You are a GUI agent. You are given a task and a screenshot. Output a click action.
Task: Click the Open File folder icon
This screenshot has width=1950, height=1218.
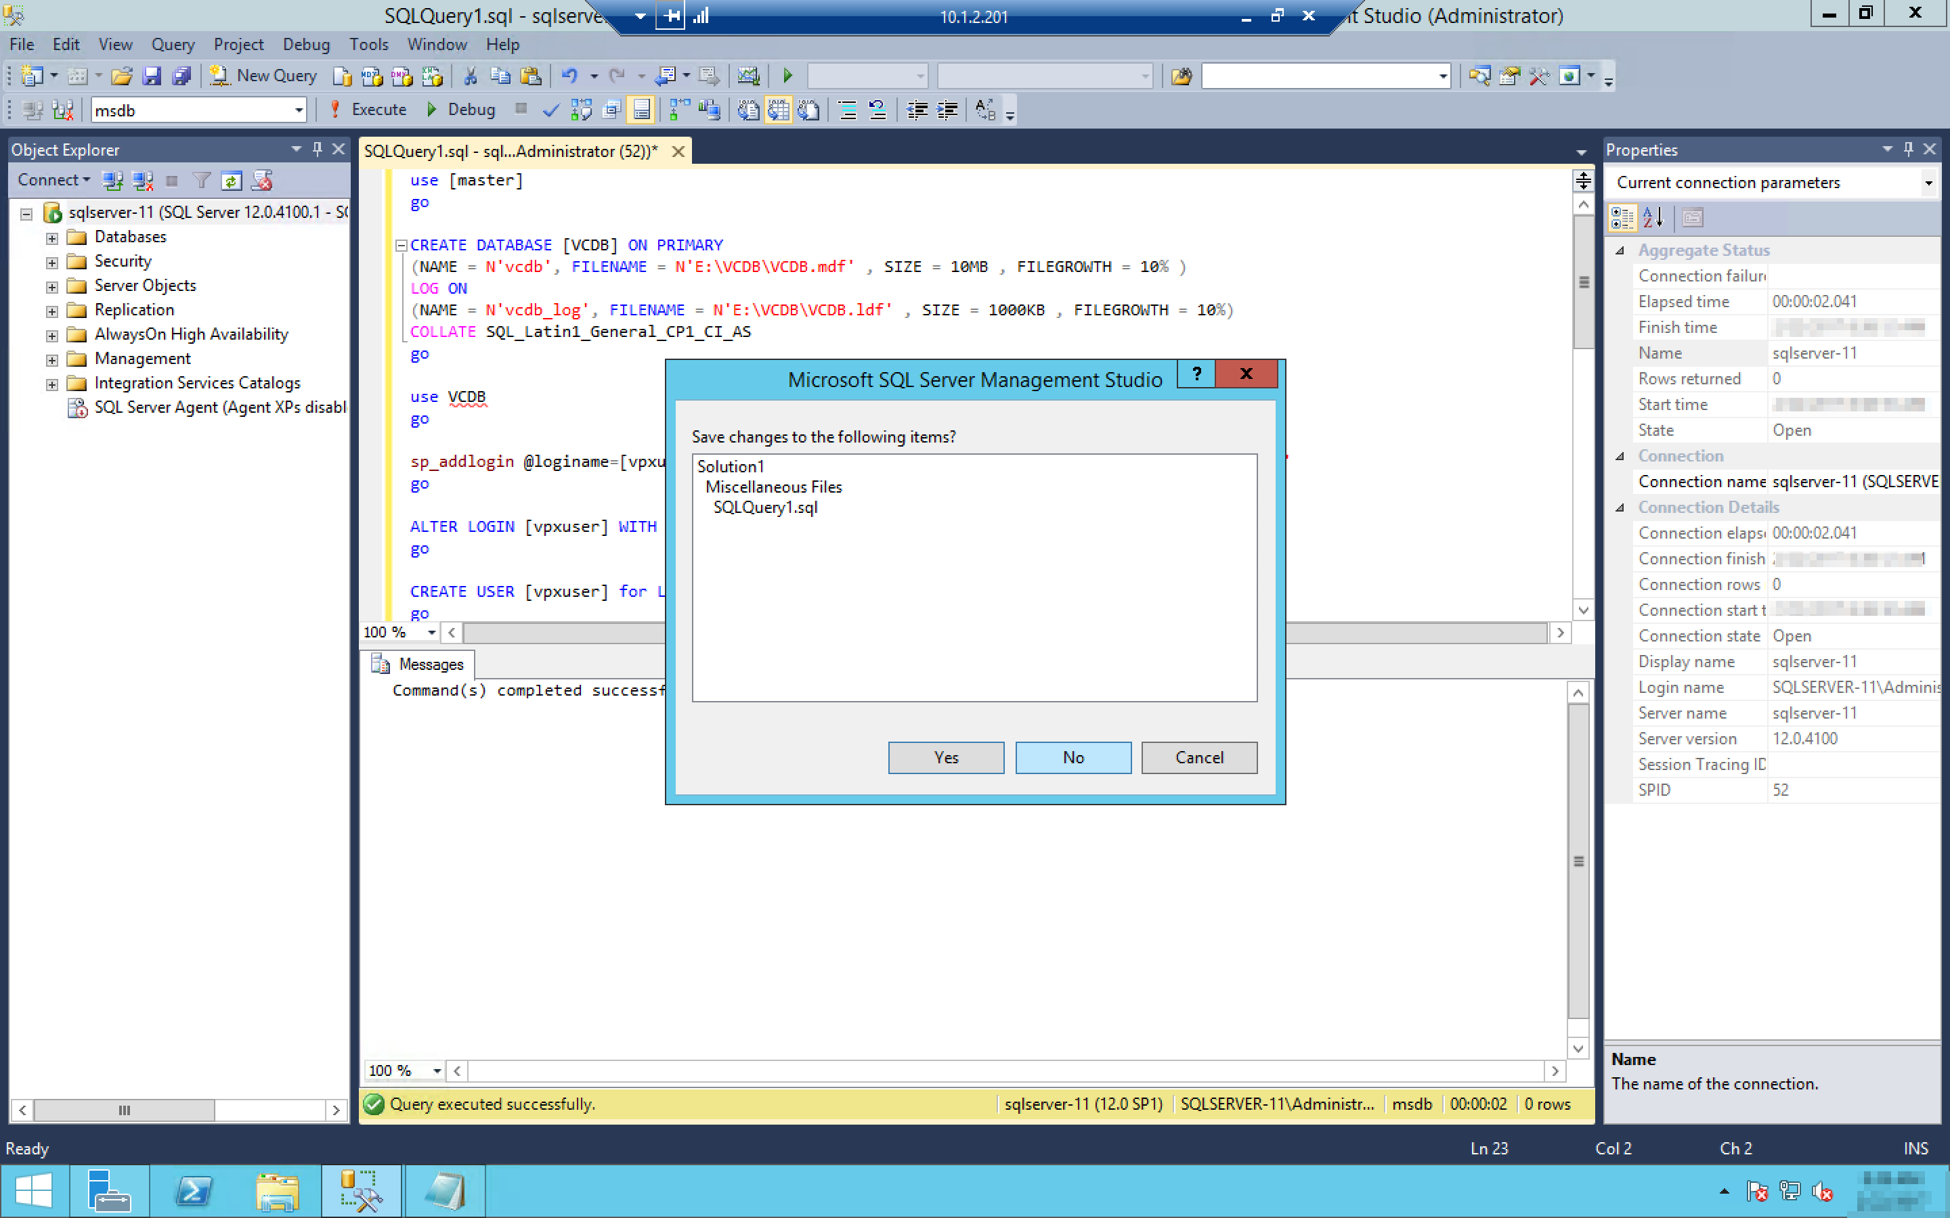tap(122, 76)
